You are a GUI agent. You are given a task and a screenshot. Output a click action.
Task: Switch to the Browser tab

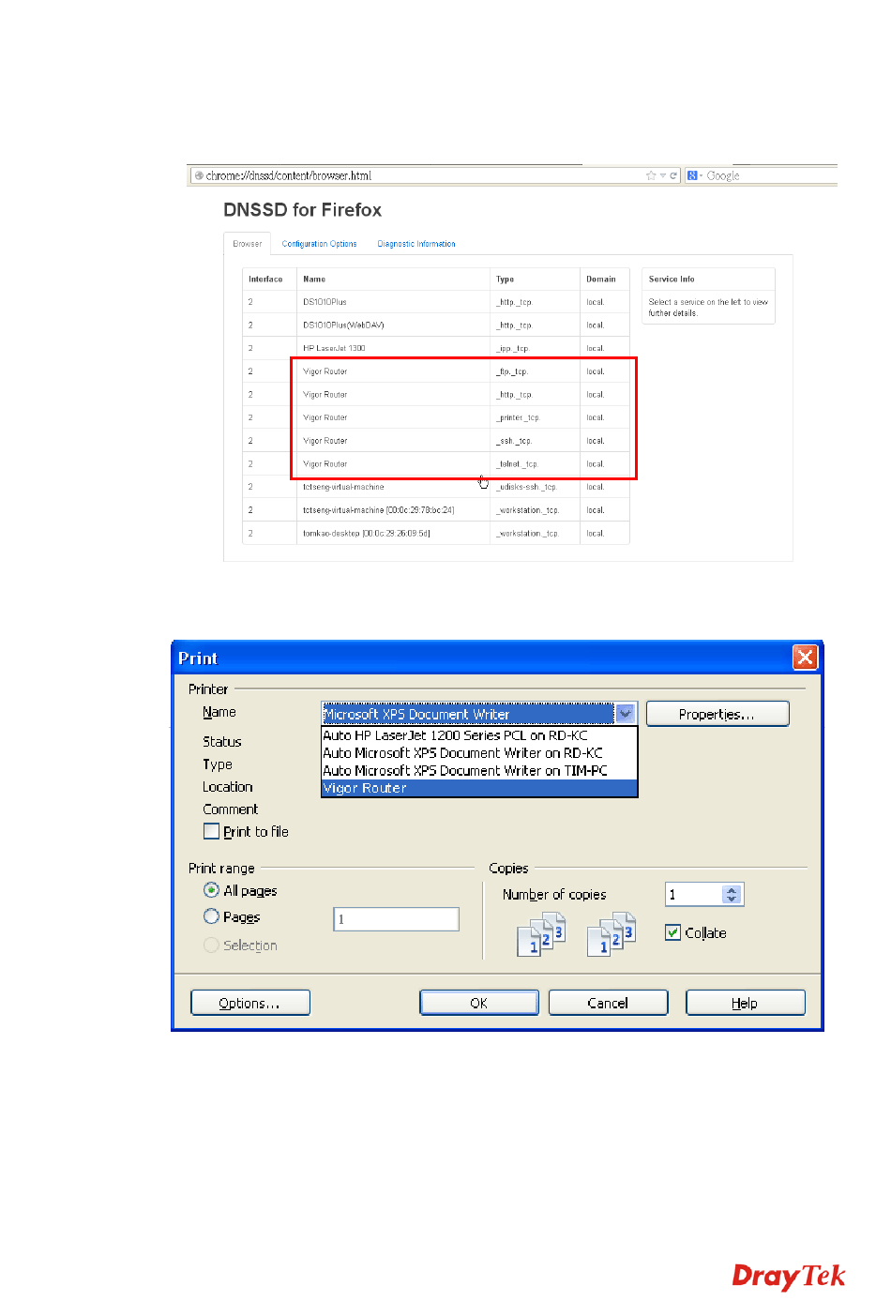point(248,244)
